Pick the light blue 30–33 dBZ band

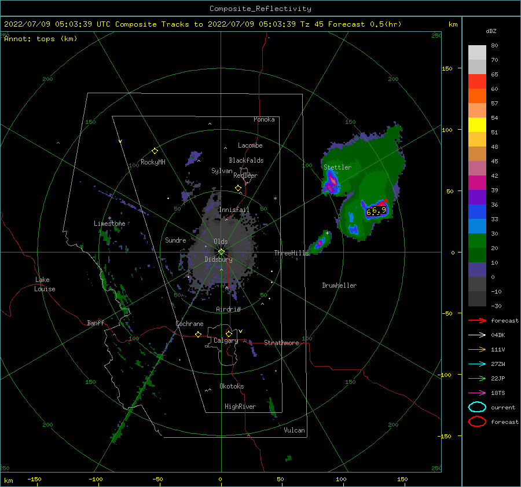(477, 226)
